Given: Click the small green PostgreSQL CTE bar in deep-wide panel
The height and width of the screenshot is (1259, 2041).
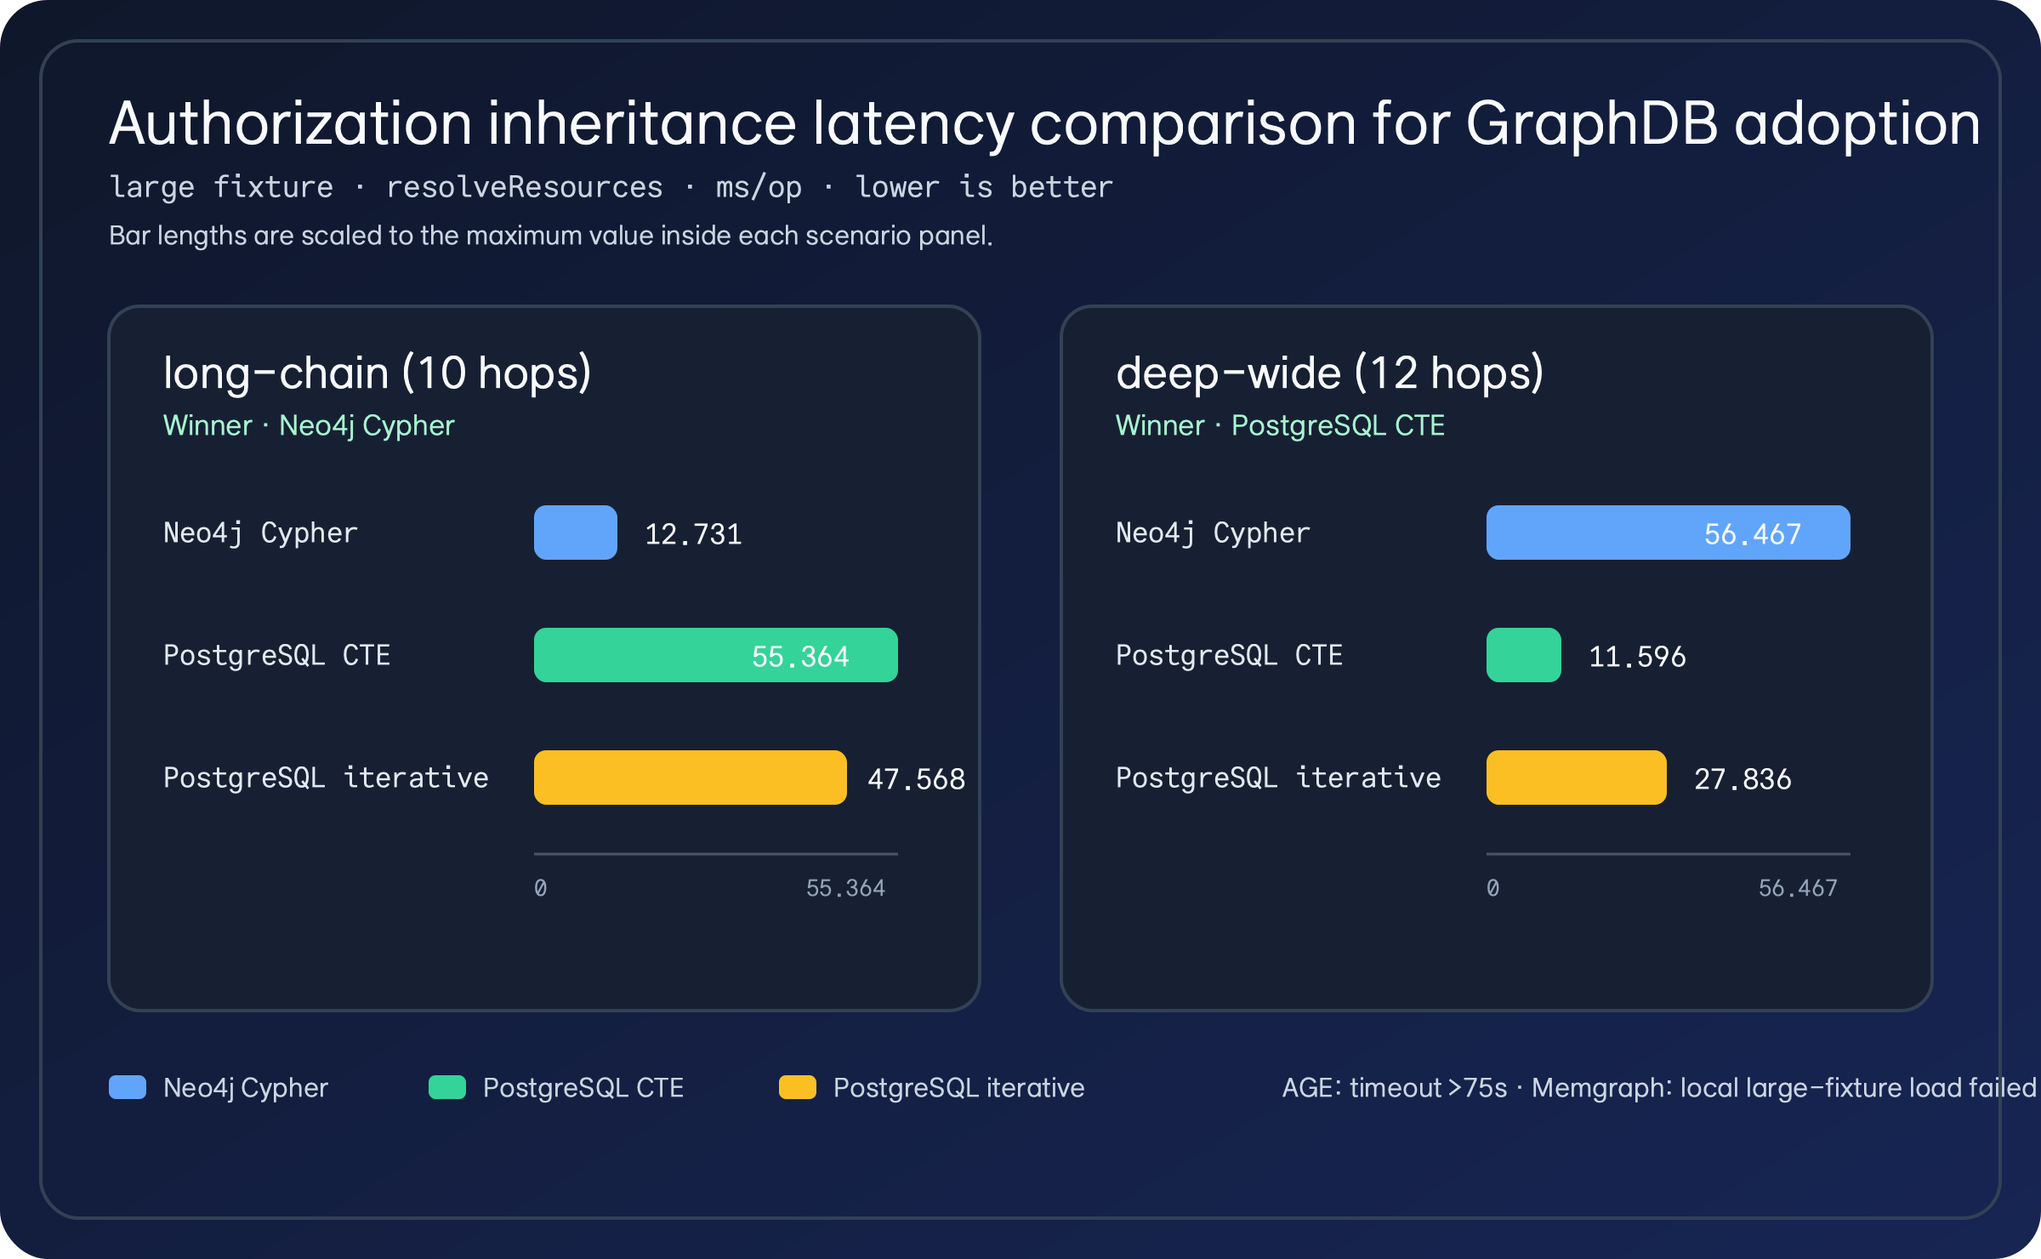Looking at the screenshot, I should [x=1524, y=655].
